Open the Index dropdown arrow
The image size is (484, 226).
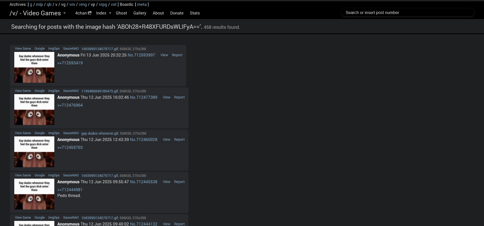[110, 13]
